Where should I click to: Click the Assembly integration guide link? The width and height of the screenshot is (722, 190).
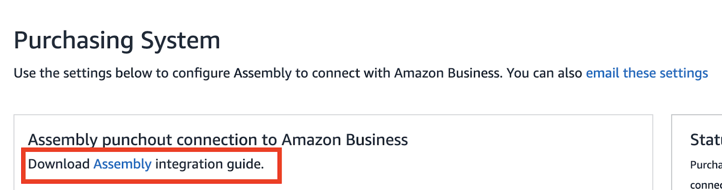[x=122, y=164]
